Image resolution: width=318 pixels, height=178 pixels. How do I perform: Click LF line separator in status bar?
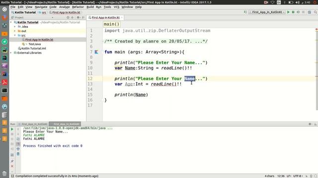pyautogui.click(x=289, y=176)
